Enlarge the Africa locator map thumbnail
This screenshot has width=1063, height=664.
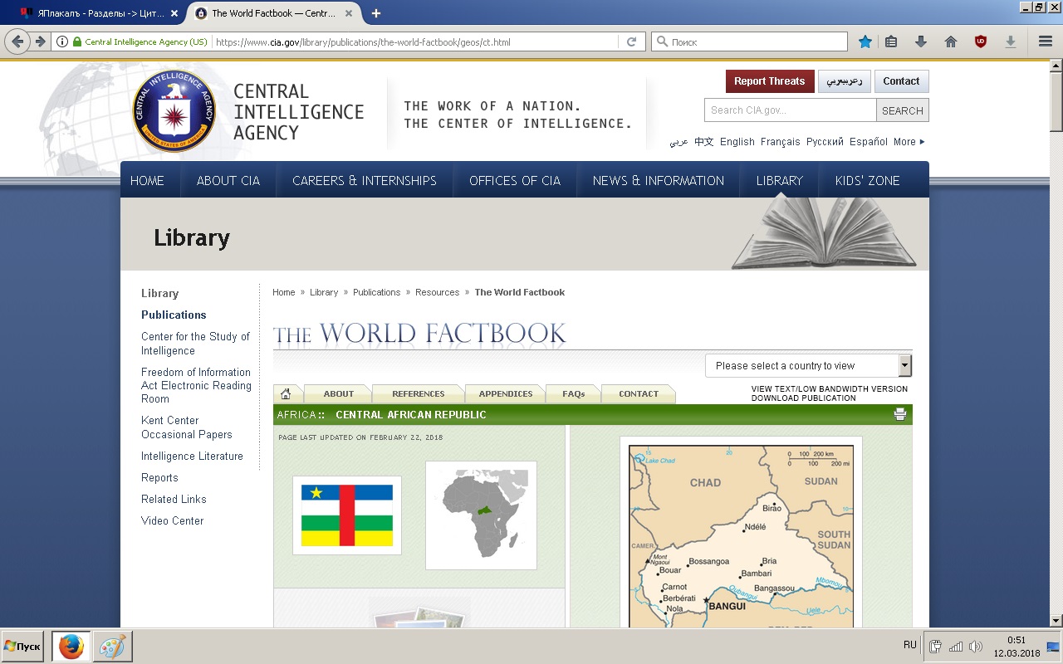point(481,515)
